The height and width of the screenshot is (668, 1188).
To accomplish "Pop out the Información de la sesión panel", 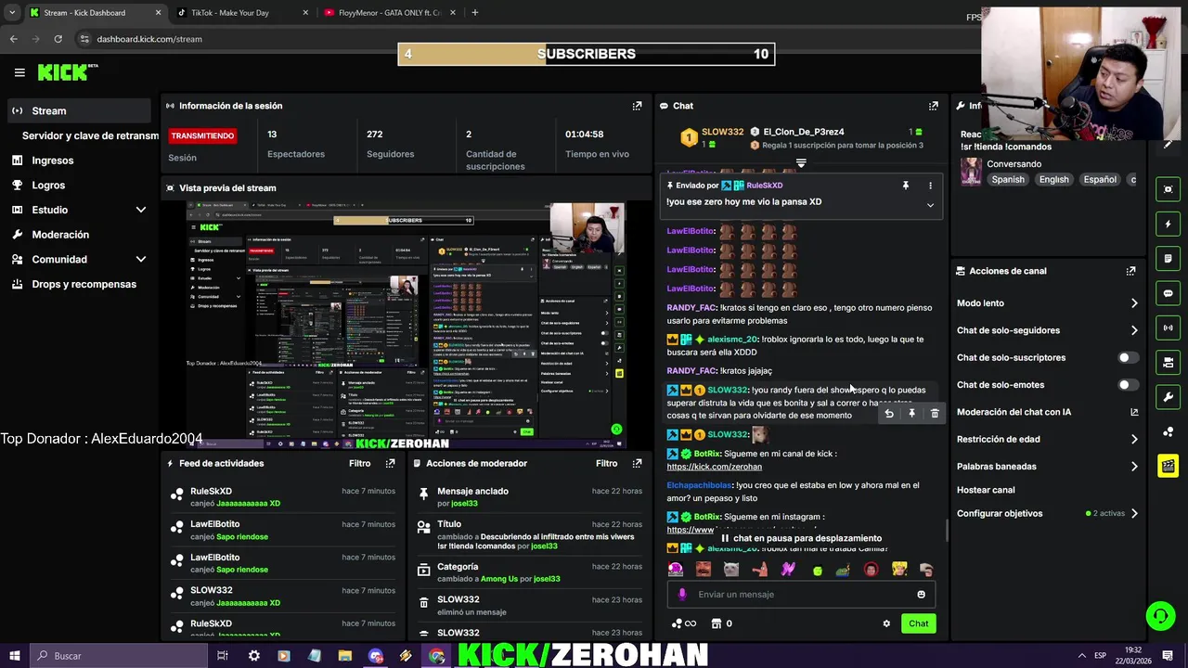I will point(637,106).
